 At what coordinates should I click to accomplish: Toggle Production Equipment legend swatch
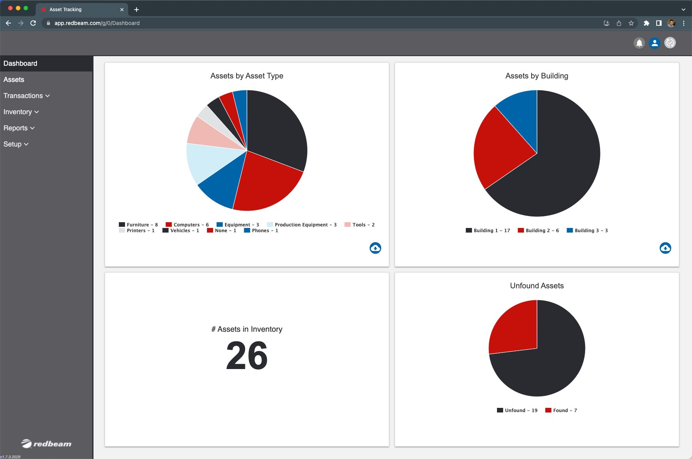(270, 225)
